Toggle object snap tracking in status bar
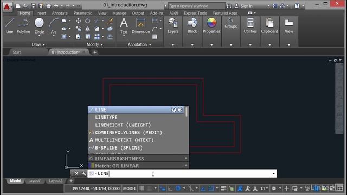Image resolution: width=347 pixels, height=195 pixels. [x=203, y=188]
